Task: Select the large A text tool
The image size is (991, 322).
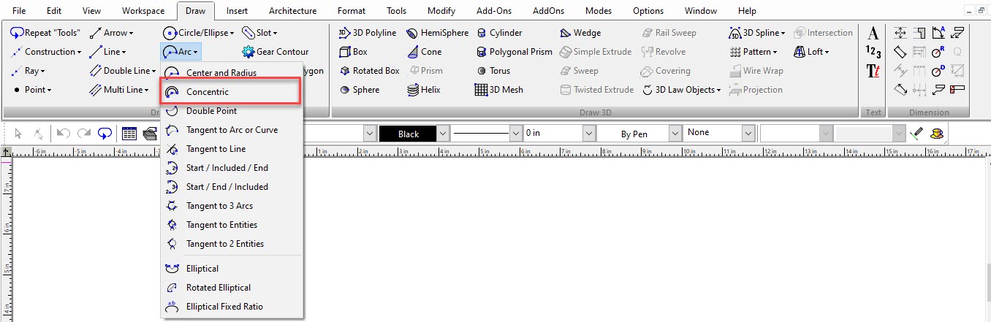Action: coord(873,33)
